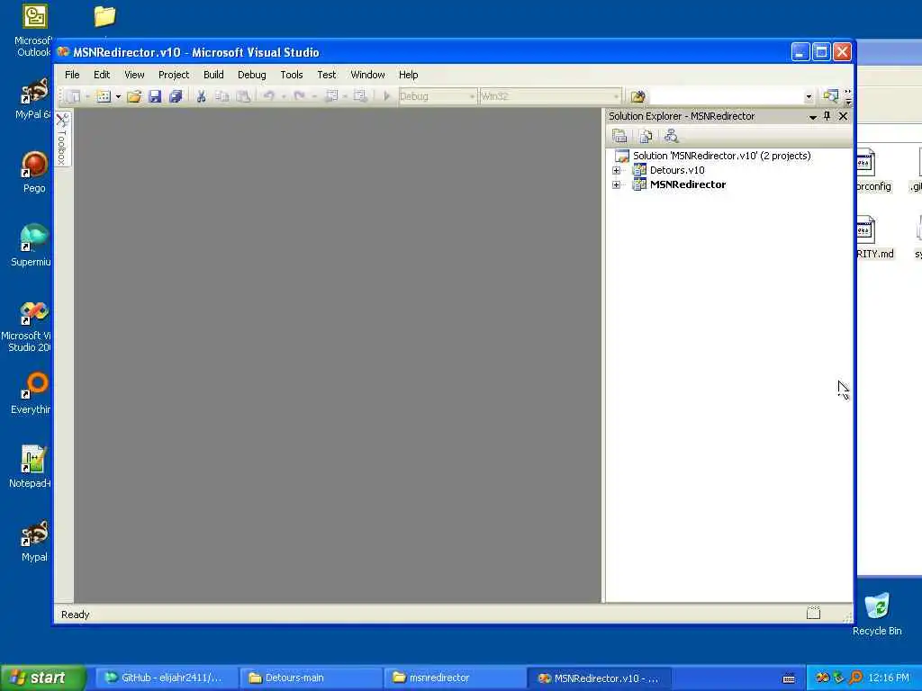922x691 pixels.
Task: Click the Cut scissors icon
Action: (201, 96)
